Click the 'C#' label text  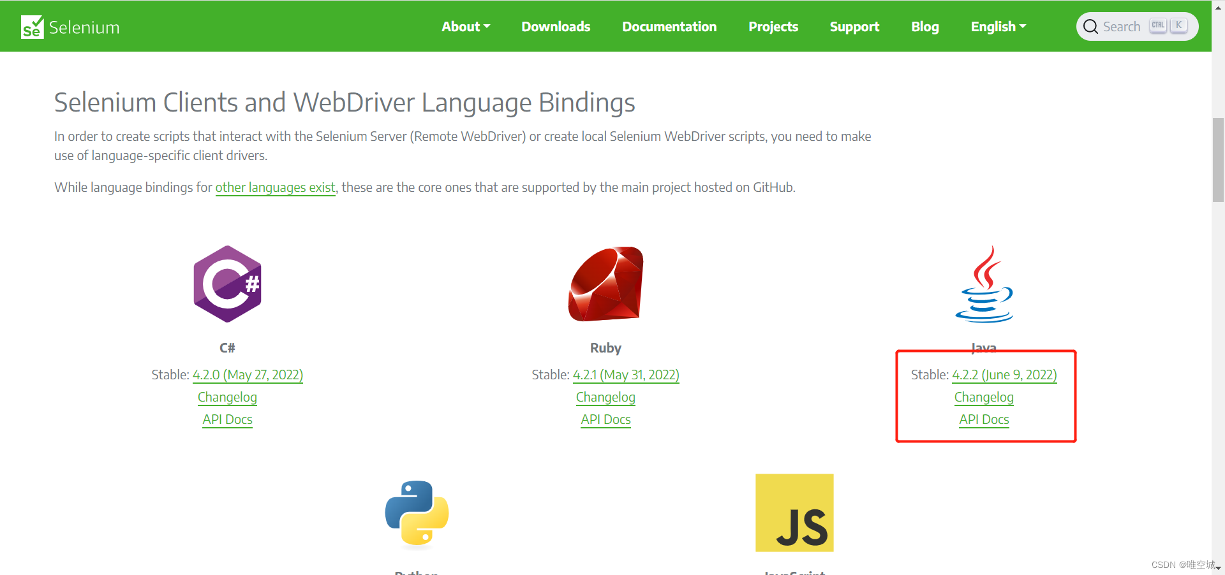click(x=227, y=348)
